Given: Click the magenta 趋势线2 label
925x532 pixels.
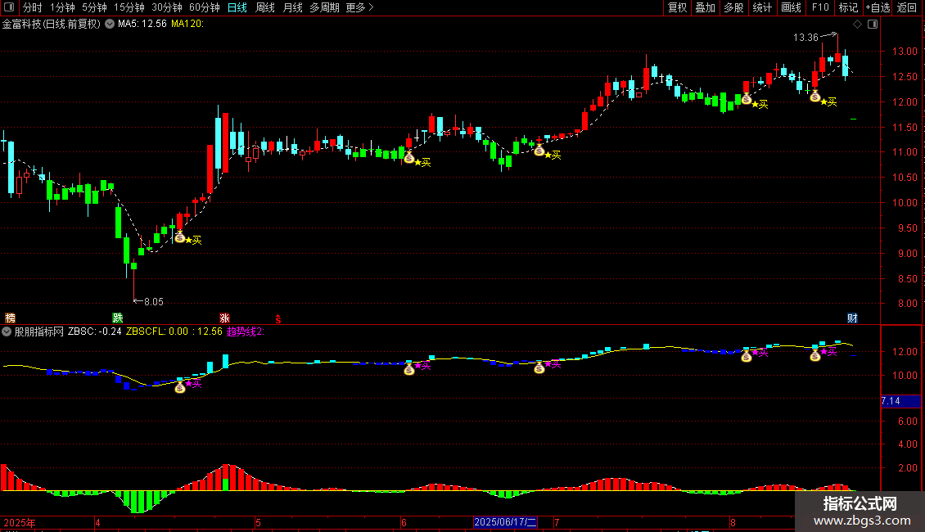Looking at the screenshot, I should [x=246, y=331].
